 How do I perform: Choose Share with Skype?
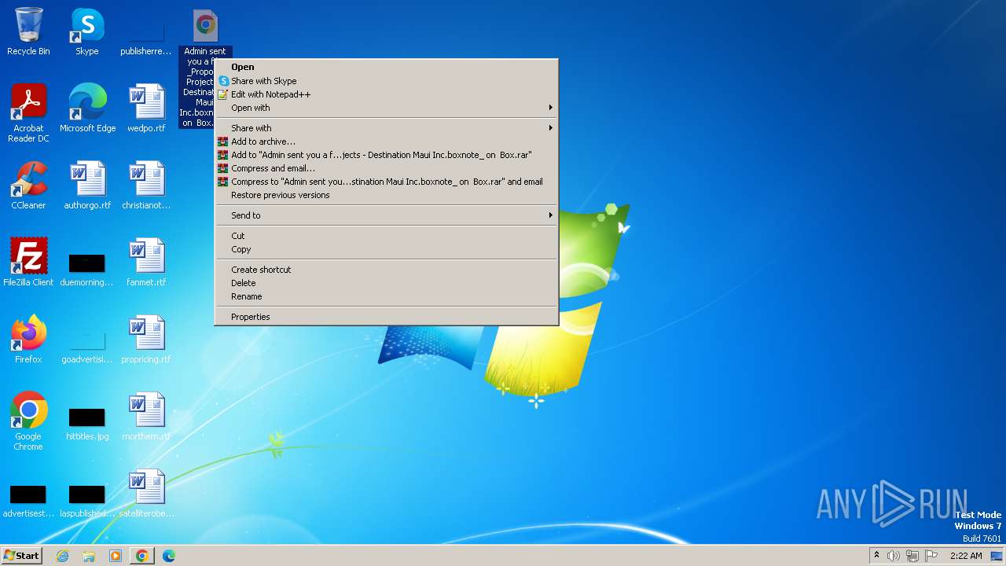tap(387, 81)
